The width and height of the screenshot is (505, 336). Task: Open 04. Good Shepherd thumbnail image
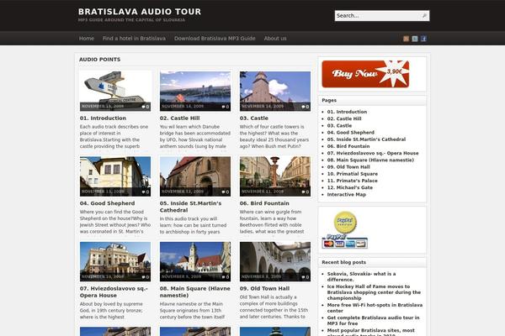point(115,176)
